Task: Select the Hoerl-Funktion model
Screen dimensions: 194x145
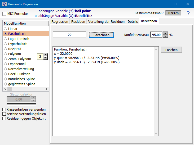Action: click(x=6, y=74)
